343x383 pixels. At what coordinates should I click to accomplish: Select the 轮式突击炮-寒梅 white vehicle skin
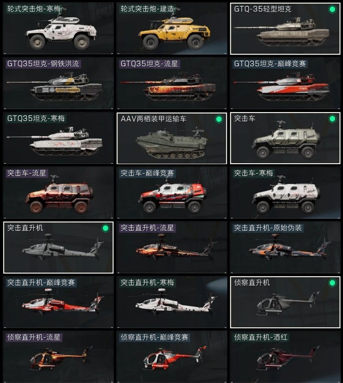(58, 28)
